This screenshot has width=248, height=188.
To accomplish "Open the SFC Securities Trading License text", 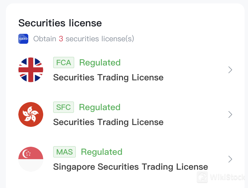I will point(108,122).
